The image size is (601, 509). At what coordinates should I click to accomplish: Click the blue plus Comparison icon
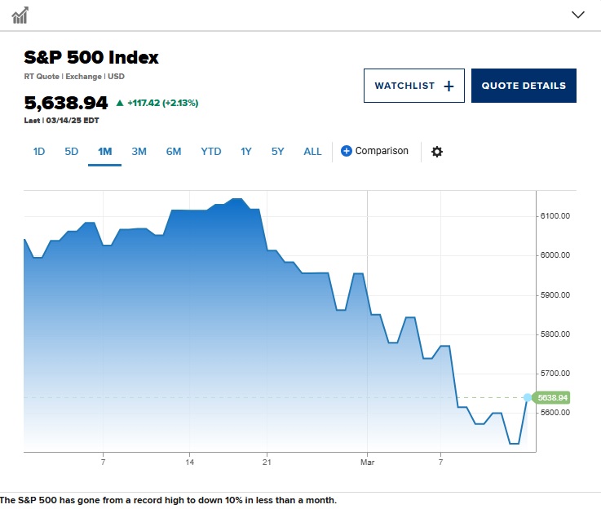point(346,151)
